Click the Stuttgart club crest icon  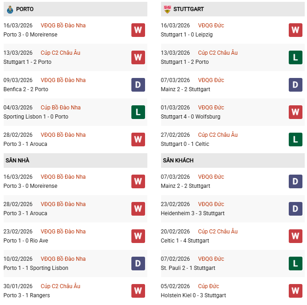(x=167, y=9)
